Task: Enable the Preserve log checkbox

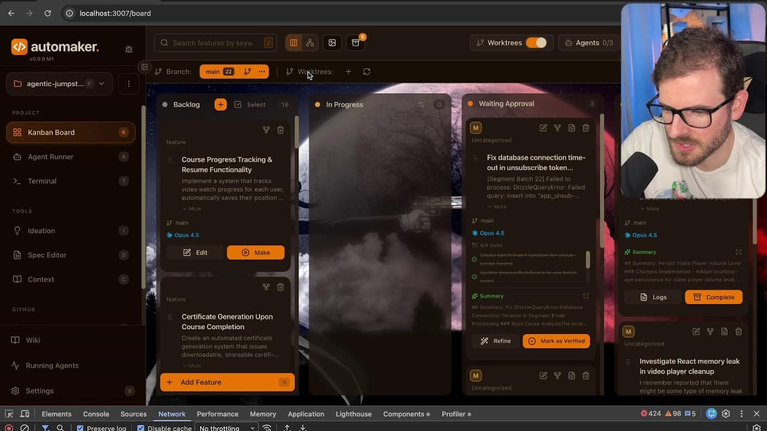Action: [80, 428]
